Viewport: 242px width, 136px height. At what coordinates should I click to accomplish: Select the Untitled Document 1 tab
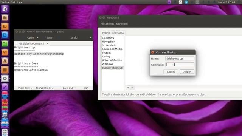click(x=31, y=43)
